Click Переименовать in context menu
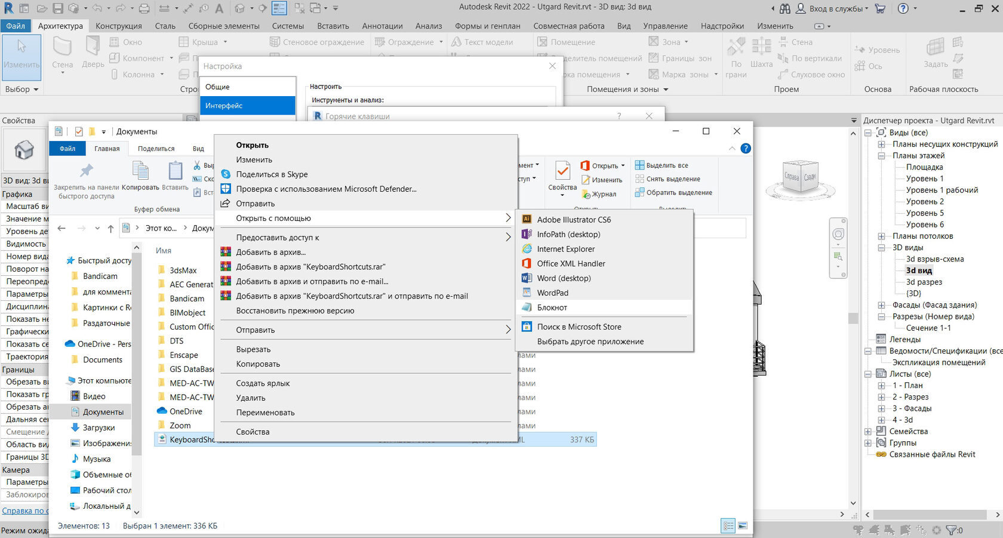 coord(265,413)
